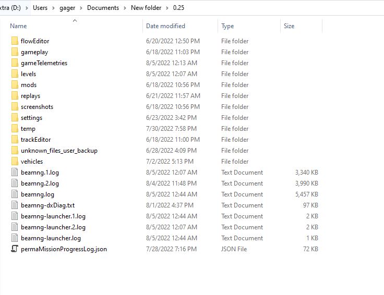Expand the chevron after gager breadcrumb
The image size is (384, 295).
click(x=81, y=8)
